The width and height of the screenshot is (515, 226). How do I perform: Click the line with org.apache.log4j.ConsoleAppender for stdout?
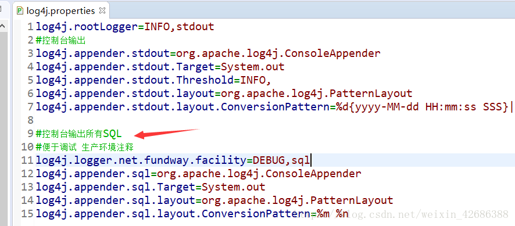click(x=208, y=53)
